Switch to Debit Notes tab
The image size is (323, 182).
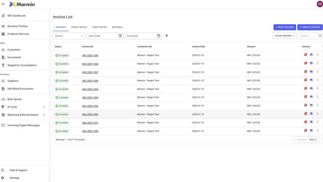click(99, 27)
